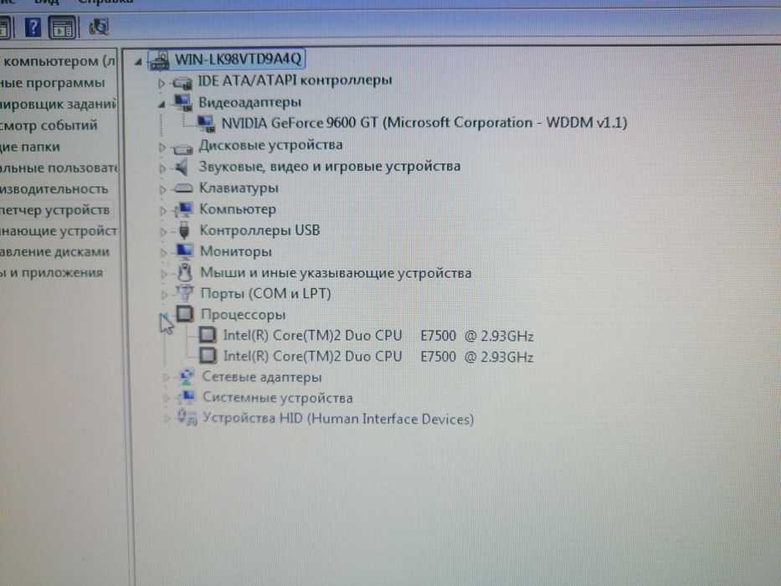Select left-panel item ending 'ы и приложения'

point(51,273)
